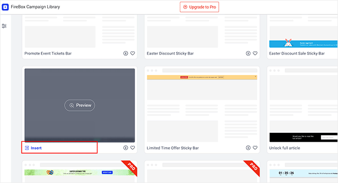
Task: Show info for Limited Time Offer Sticky Bar
Action: coord(248,148)
